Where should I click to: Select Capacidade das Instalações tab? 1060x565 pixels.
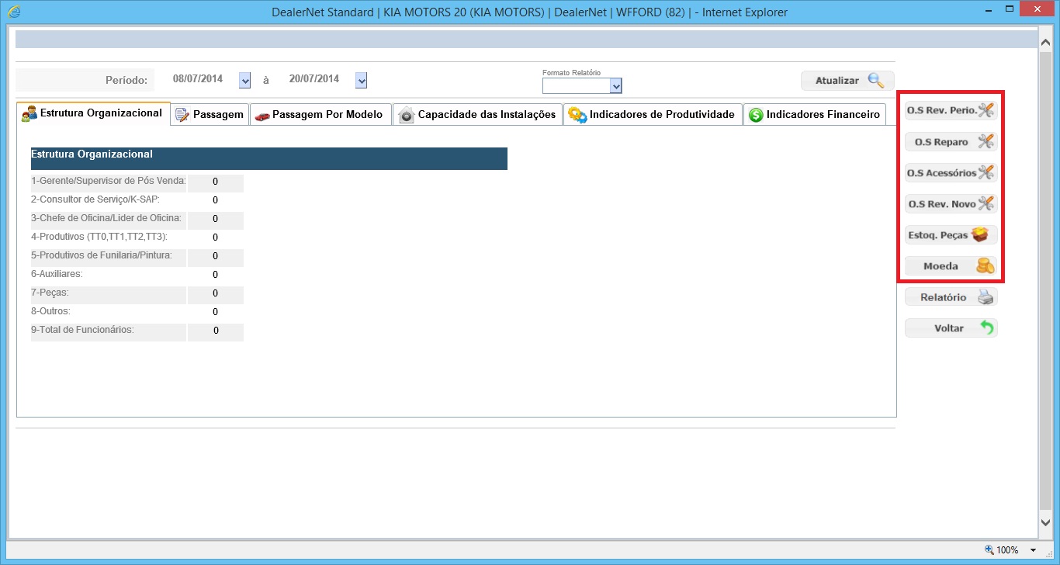point(477,114)
